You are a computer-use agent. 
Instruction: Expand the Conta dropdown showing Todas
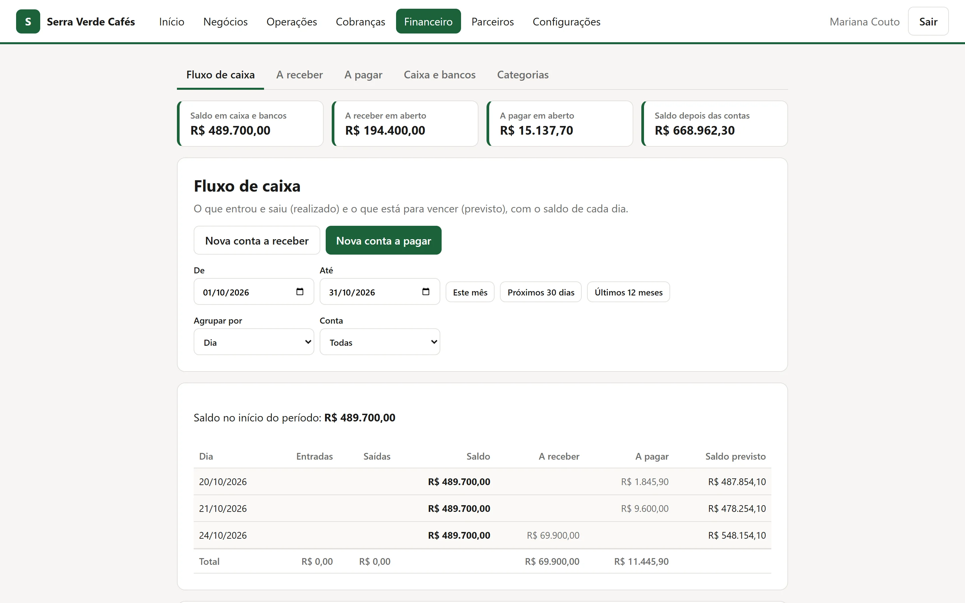(x=380, y=342)
